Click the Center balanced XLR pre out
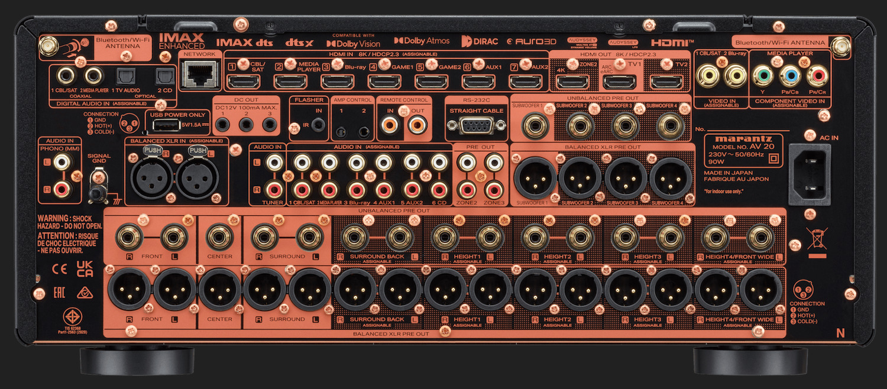 [219, 291]
